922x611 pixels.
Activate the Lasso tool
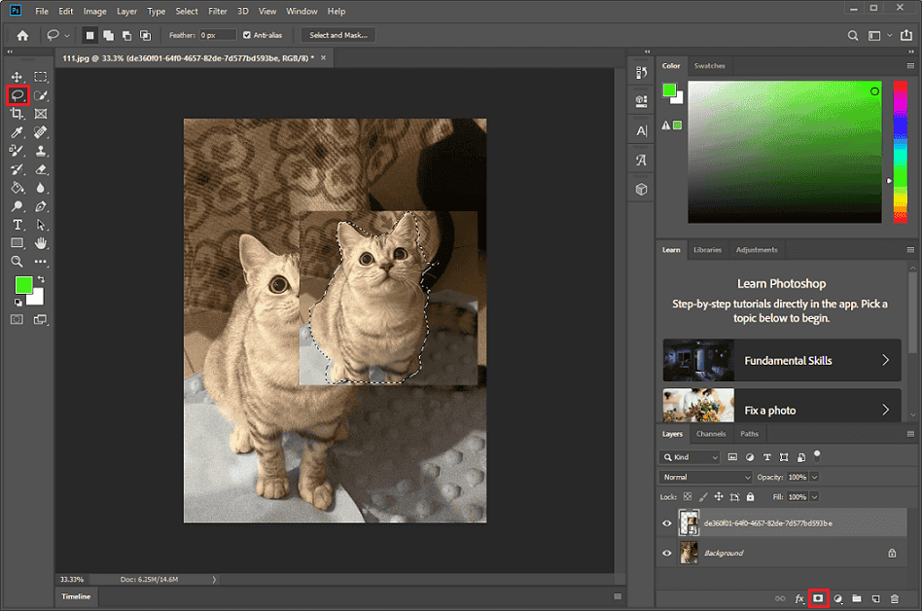pyautogui.click(x=18, y=95)
